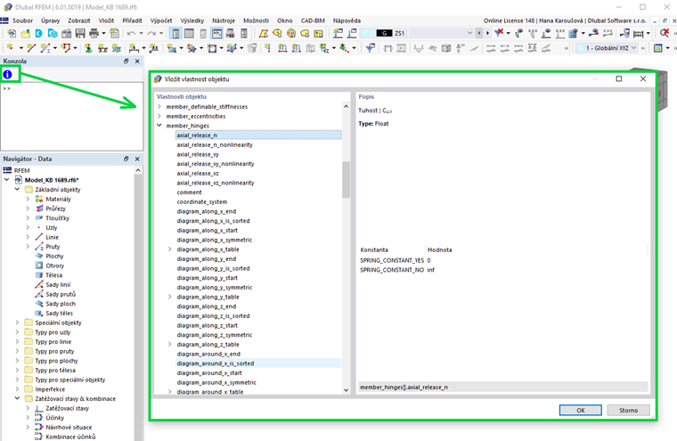This screenshot has height=441, width=677.
Task: Click the new model icon in toolbar
Action: [12, 33]
